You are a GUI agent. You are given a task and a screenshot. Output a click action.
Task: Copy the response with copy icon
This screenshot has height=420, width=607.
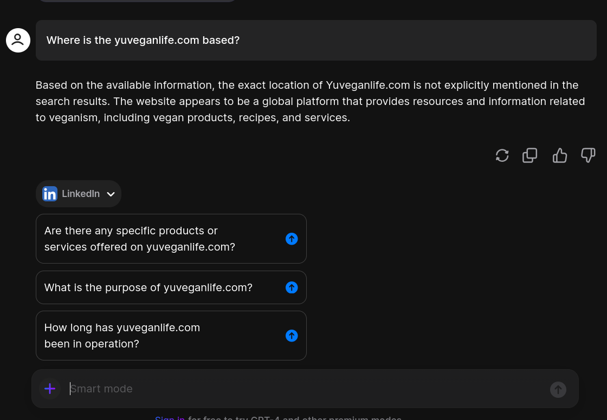click(530, 155)
